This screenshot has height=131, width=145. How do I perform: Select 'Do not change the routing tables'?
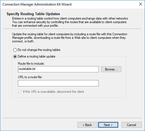pos(15,50)
